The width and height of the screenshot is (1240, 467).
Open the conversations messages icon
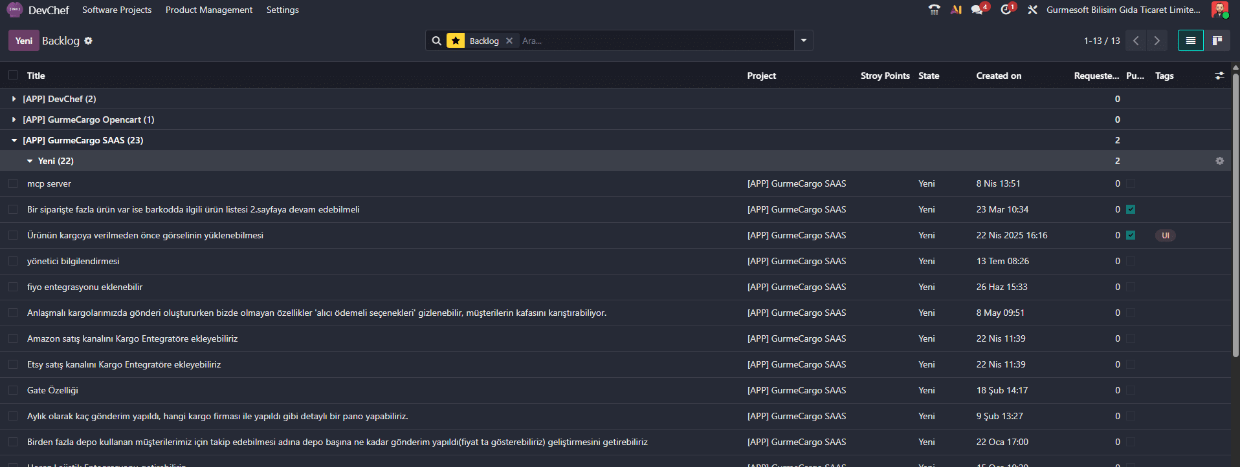[978, 10]
